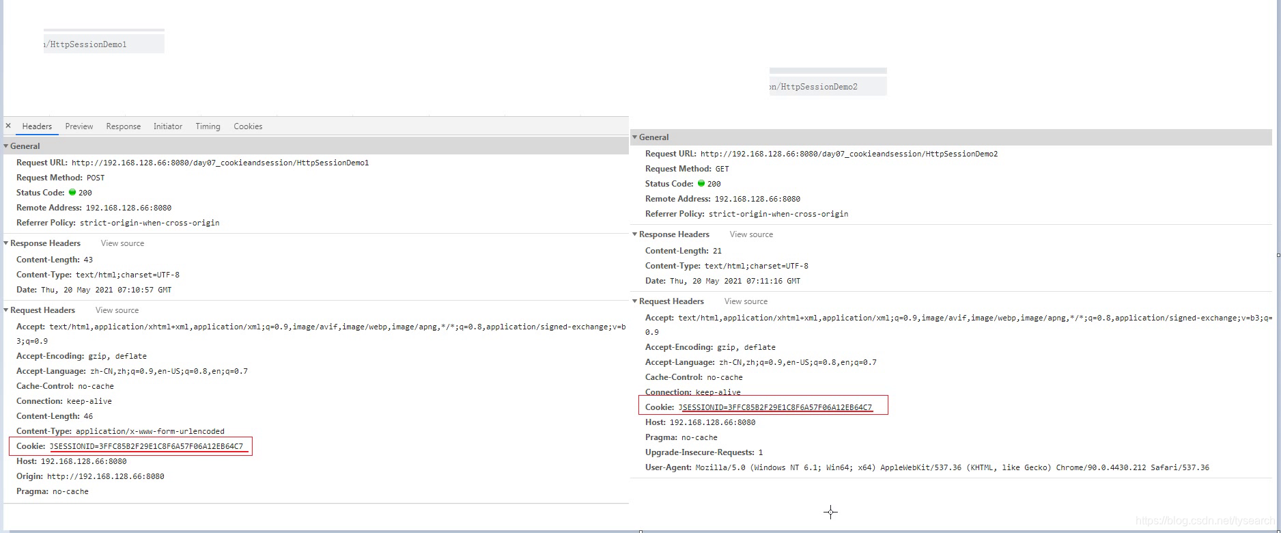Select left Referrer Policy strict-origin-when-cross-origin value
This screenshot has height=533, width=1281.
tap(150, 223)
